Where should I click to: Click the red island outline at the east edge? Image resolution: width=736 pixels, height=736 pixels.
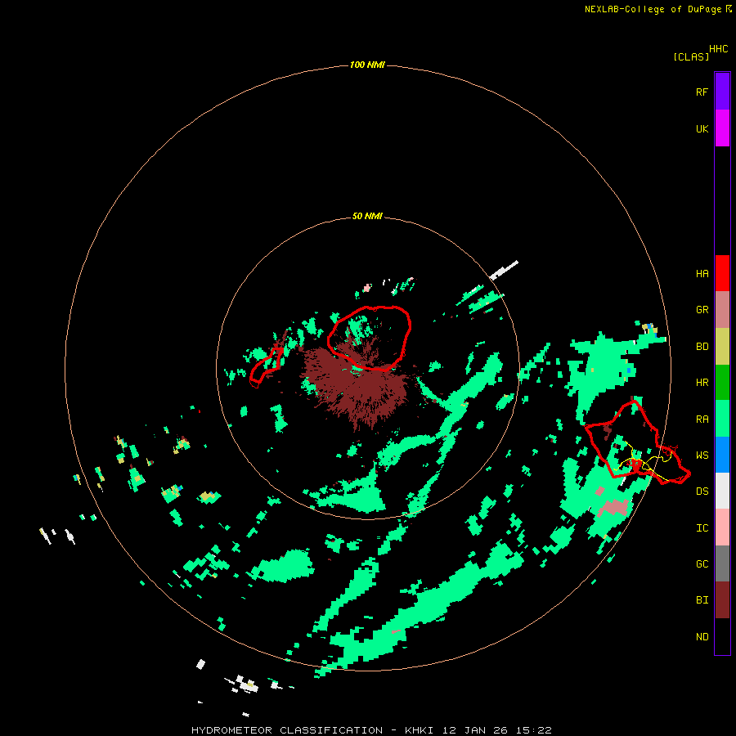coord(637,442)
